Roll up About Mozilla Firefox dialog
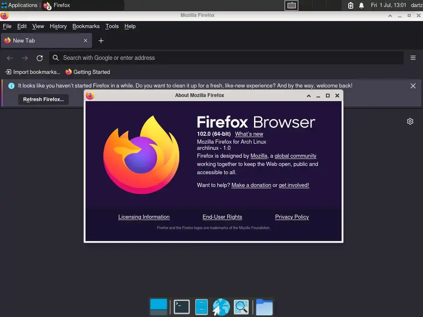The width and height of the screenshot is (423, 317). tap(309, 96)
